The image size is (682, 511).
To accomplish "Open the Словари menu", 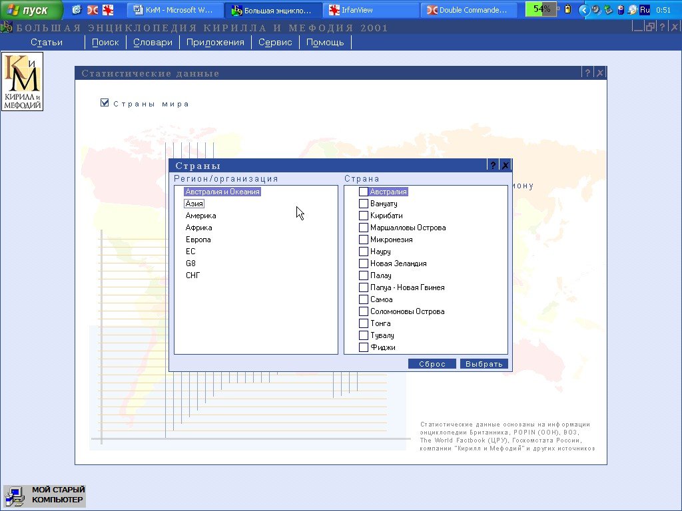I will pos(153,42).
